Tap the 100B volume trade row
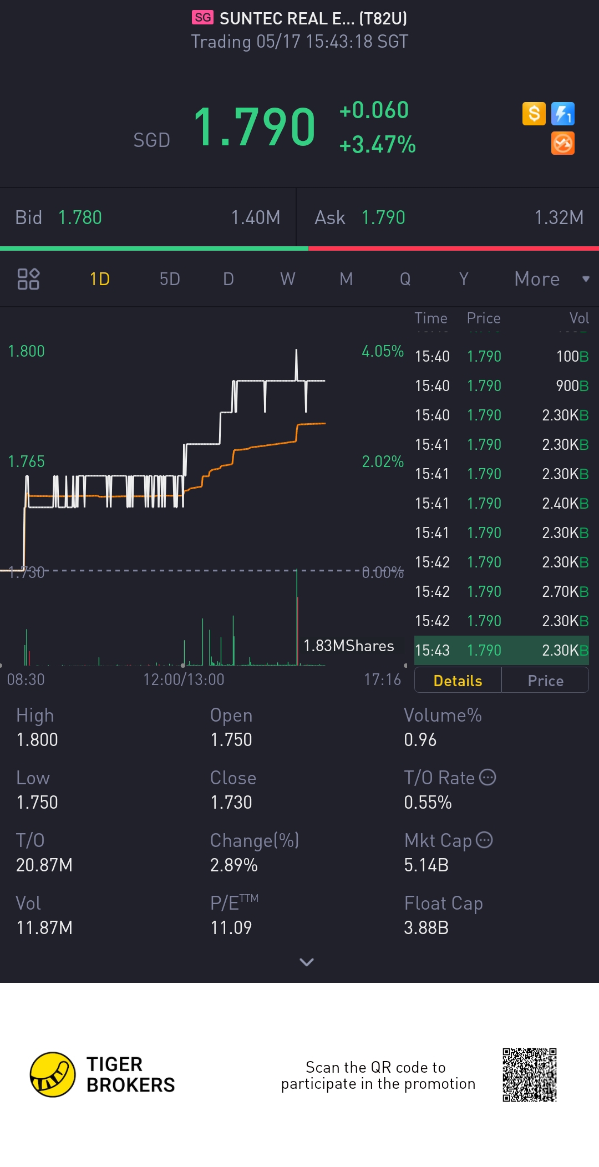The image size is (599, 1167). tap(501, 356)
